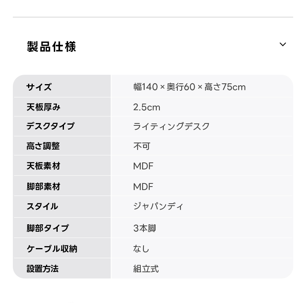308x303 pixels.
Task: Select the スタイル label
Action: click(42, 206)
